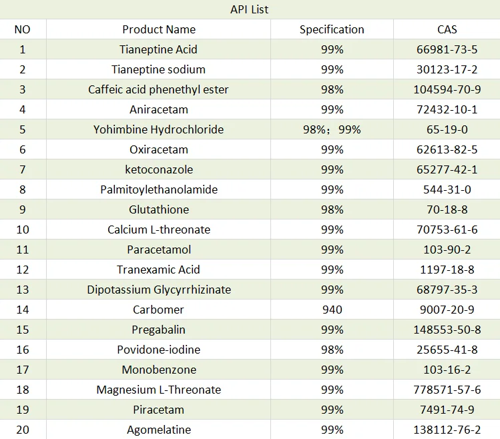
Task: Click CAS number 25655-41-8
Action: coord(447,350)
